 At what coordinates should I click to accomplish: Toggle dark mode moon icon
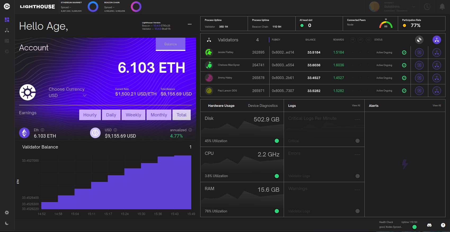pyautogui.click(x=7, y=223)
